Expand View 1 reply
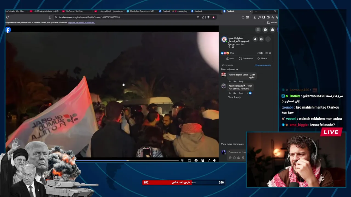 [x=234, y=97]
